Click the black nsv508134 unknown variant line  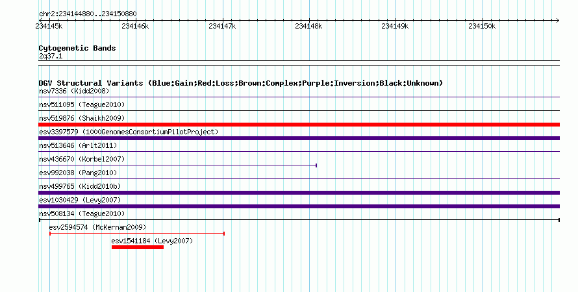click(x=299, y=220)
